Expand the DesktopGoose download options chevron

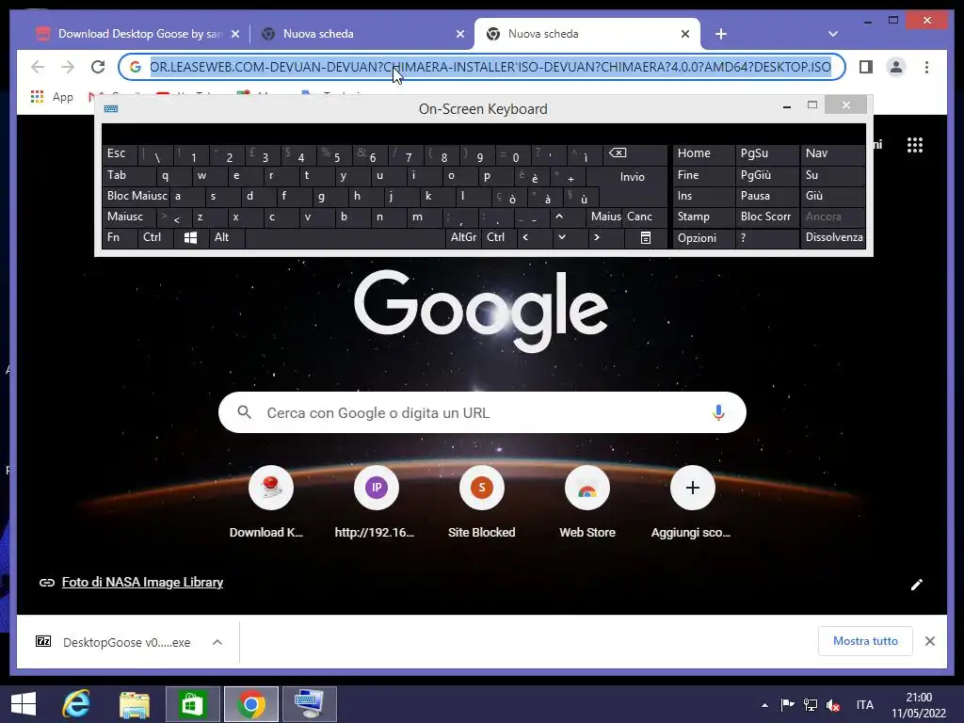pos(217,642)
